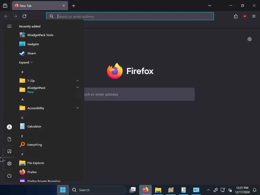Switch to Firefox taskbar icon
This screenshot has height=195, width=260.
point(145,190)
